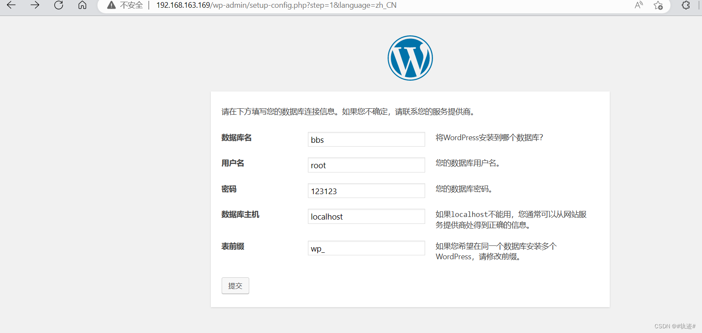Open the browser extensions puzzle icon
Screen dimensions: 702x333
[x=686, y=5]
